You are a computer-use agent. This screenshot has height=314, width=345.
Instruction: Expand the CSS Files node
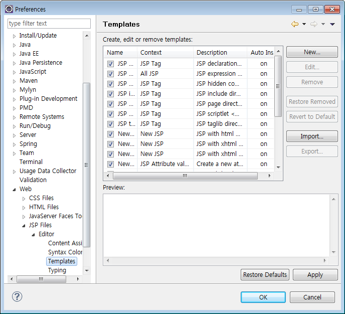pyautogui.click(x=24, y=198)
